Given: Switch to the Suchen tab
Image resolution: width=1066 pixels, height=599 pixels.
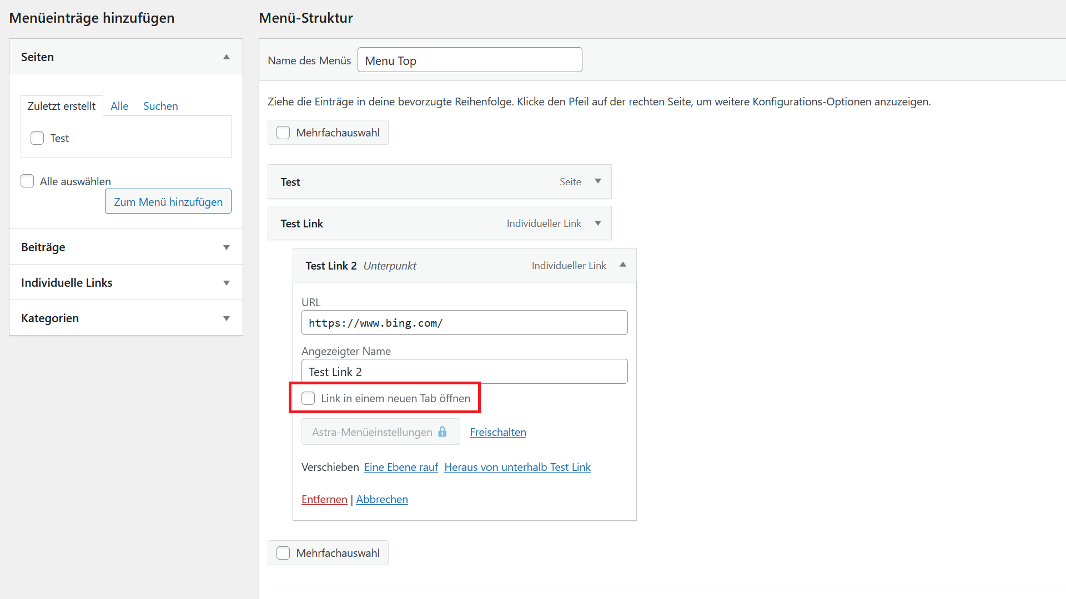Looking at the screenshot, I should click(160, 106).
